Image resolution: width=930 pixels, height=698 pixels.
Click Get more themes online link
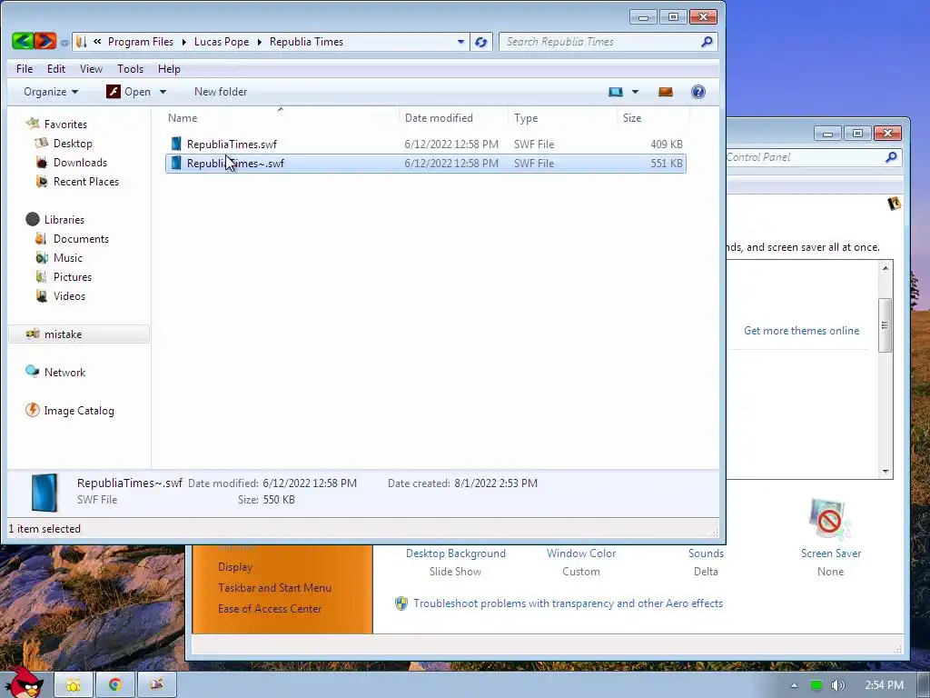coord(801,331)
